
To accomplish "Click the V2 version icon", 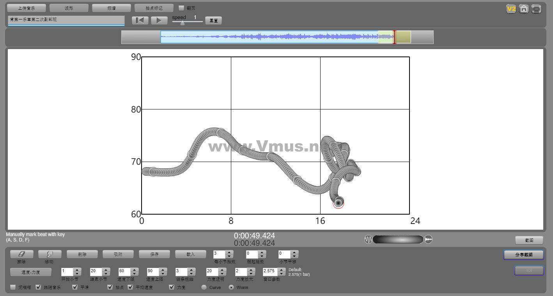I will (x=511, y=9).
